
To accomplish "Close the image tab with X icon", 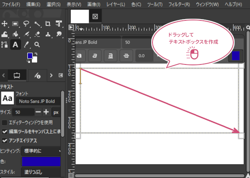I will pos(95,16).
